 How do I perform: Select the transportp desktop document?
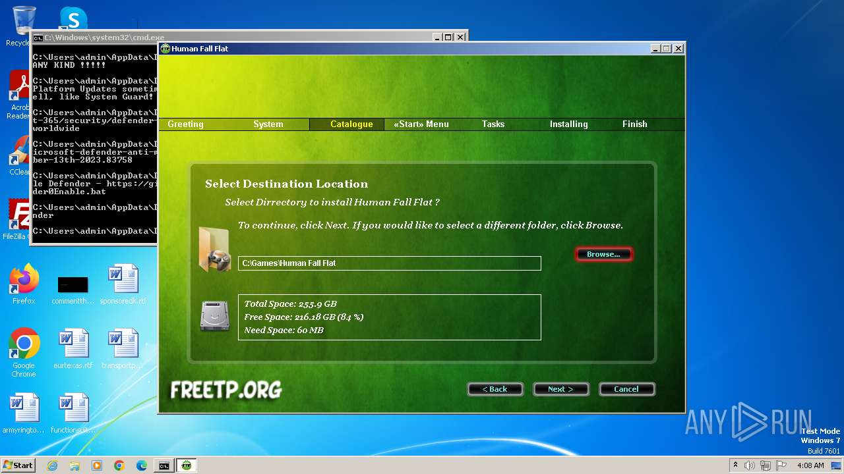coord(123,349)
